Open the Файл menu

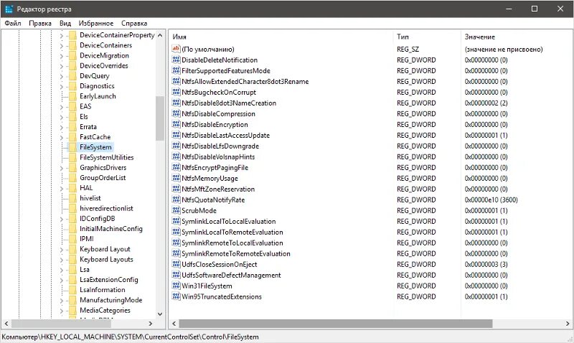tap(13, 23)
